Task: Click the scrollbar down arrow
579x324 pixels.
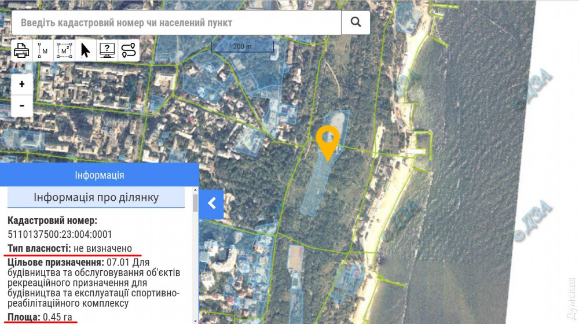Action: tap(195, 321)
